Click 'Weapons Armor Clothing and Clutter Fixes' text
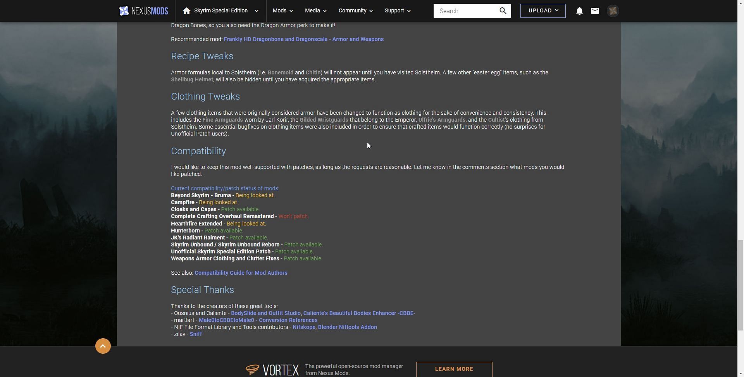The height and width of the screenshot is (377, 744). click(225, 258)
